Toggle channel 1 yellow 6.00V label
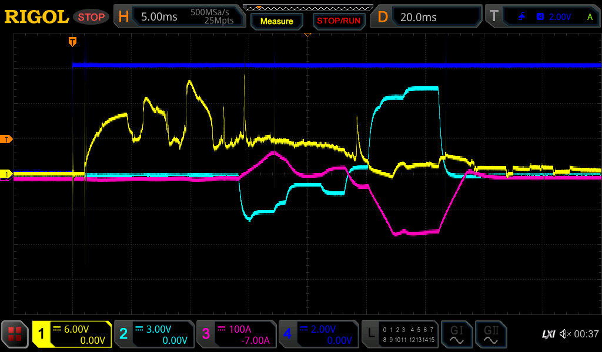Screen dimensions: 602x352 (72, 334)
